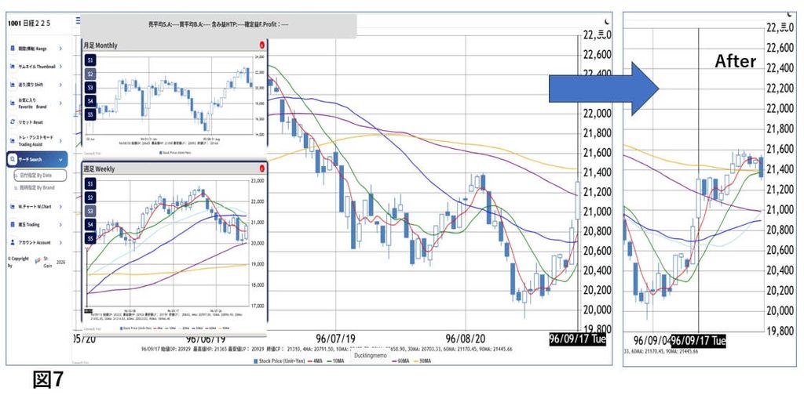
Task: Select S2 in the Weekly panel
Action: click(x=90, y=197)
